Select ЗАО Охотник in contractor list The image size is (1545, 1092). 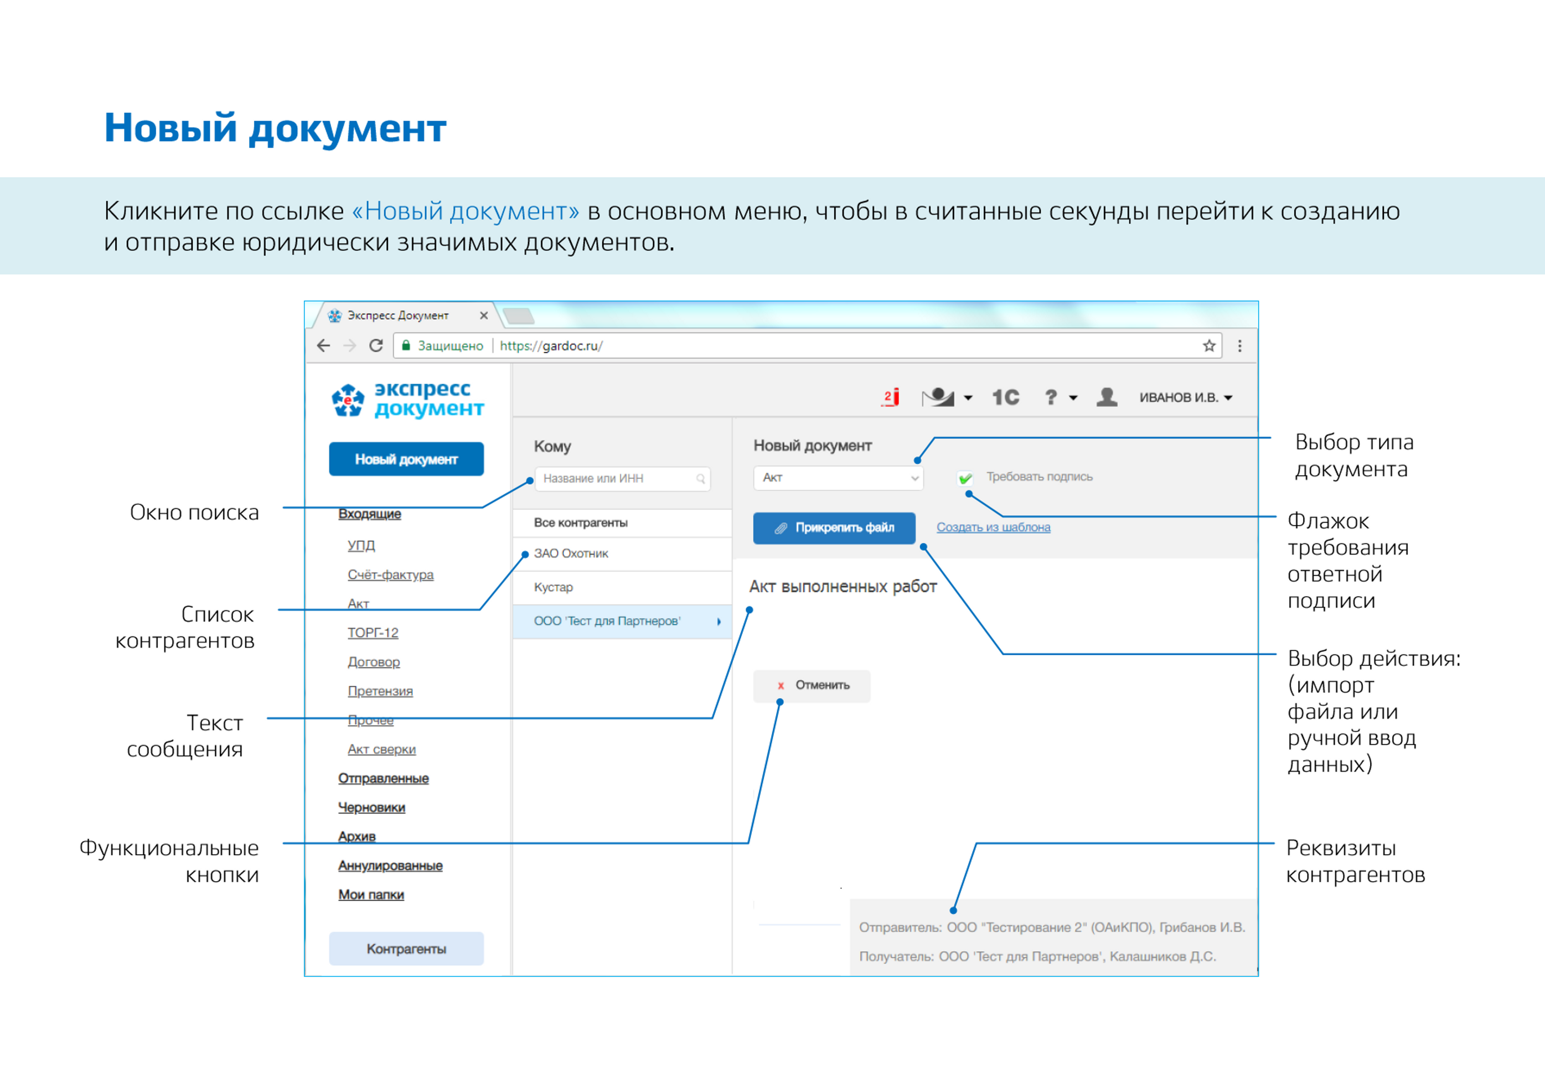coord(571,553)
